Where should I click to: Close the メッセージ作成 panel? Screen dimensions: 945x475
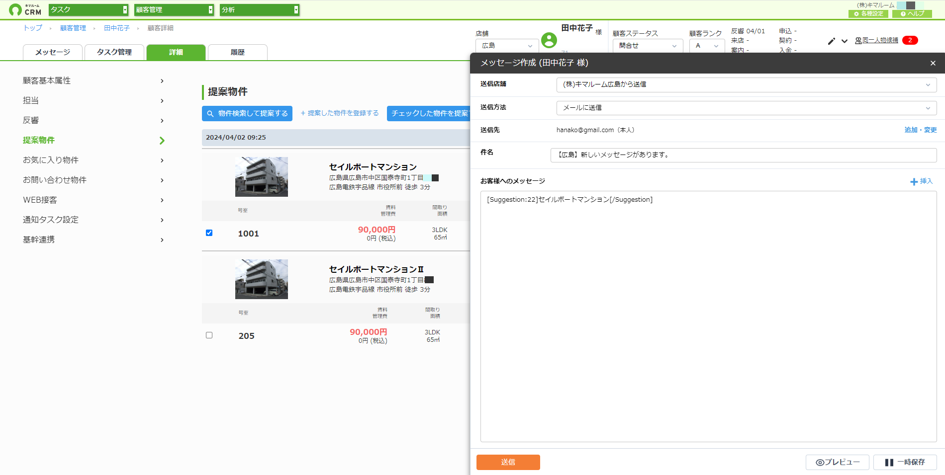(933, 63)
